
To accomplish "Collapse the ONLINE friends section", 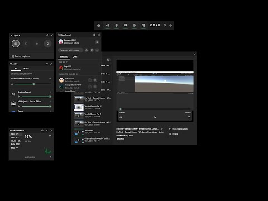I will [x=64, y=62].
